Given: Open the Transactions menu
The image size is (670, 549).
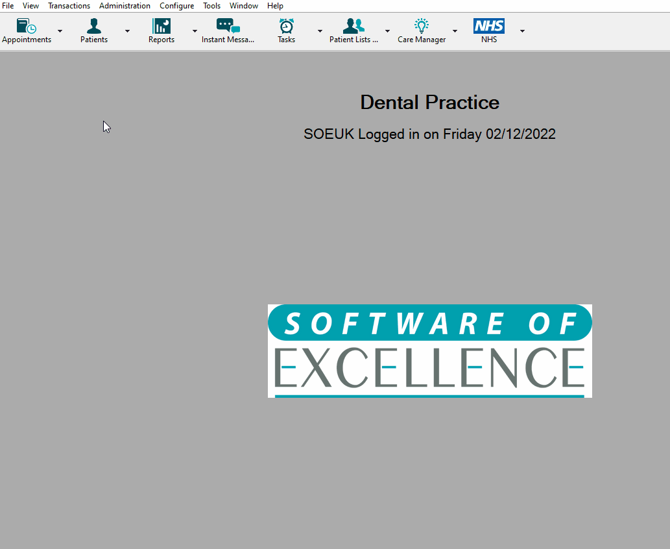Looking at the screenshot, I should point(69,6).
